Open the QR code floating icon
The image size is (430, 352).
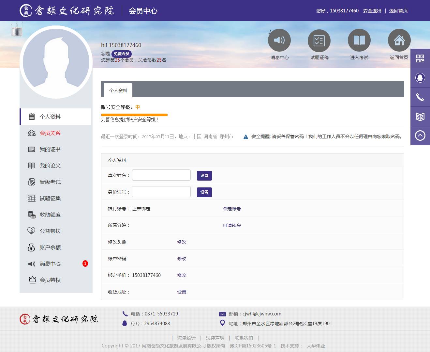click(x=420, y=58)
